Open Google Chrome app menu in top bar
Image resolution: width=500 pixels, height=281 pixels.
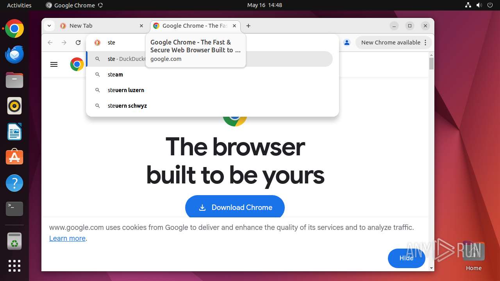tap(74, 5)
